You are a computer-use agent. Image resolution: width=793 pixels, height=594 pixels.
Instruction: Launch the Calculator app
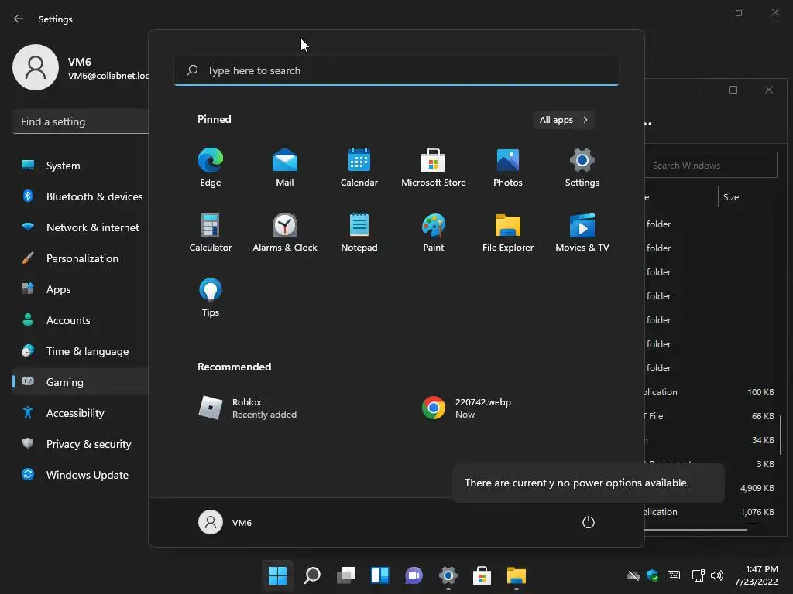[211, 232]
